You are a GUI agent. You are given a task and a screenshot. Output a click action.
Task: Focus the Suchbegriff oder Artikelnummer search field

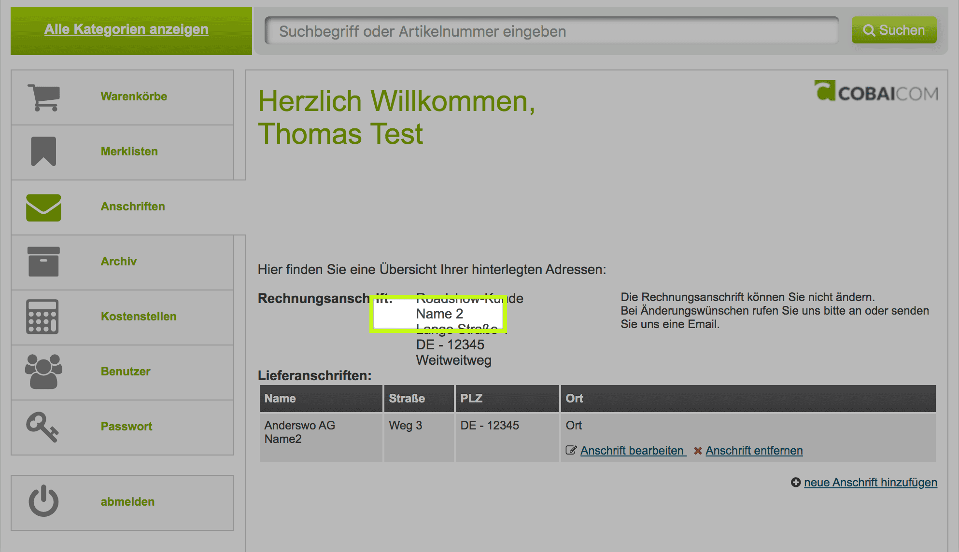pos(551,31)
